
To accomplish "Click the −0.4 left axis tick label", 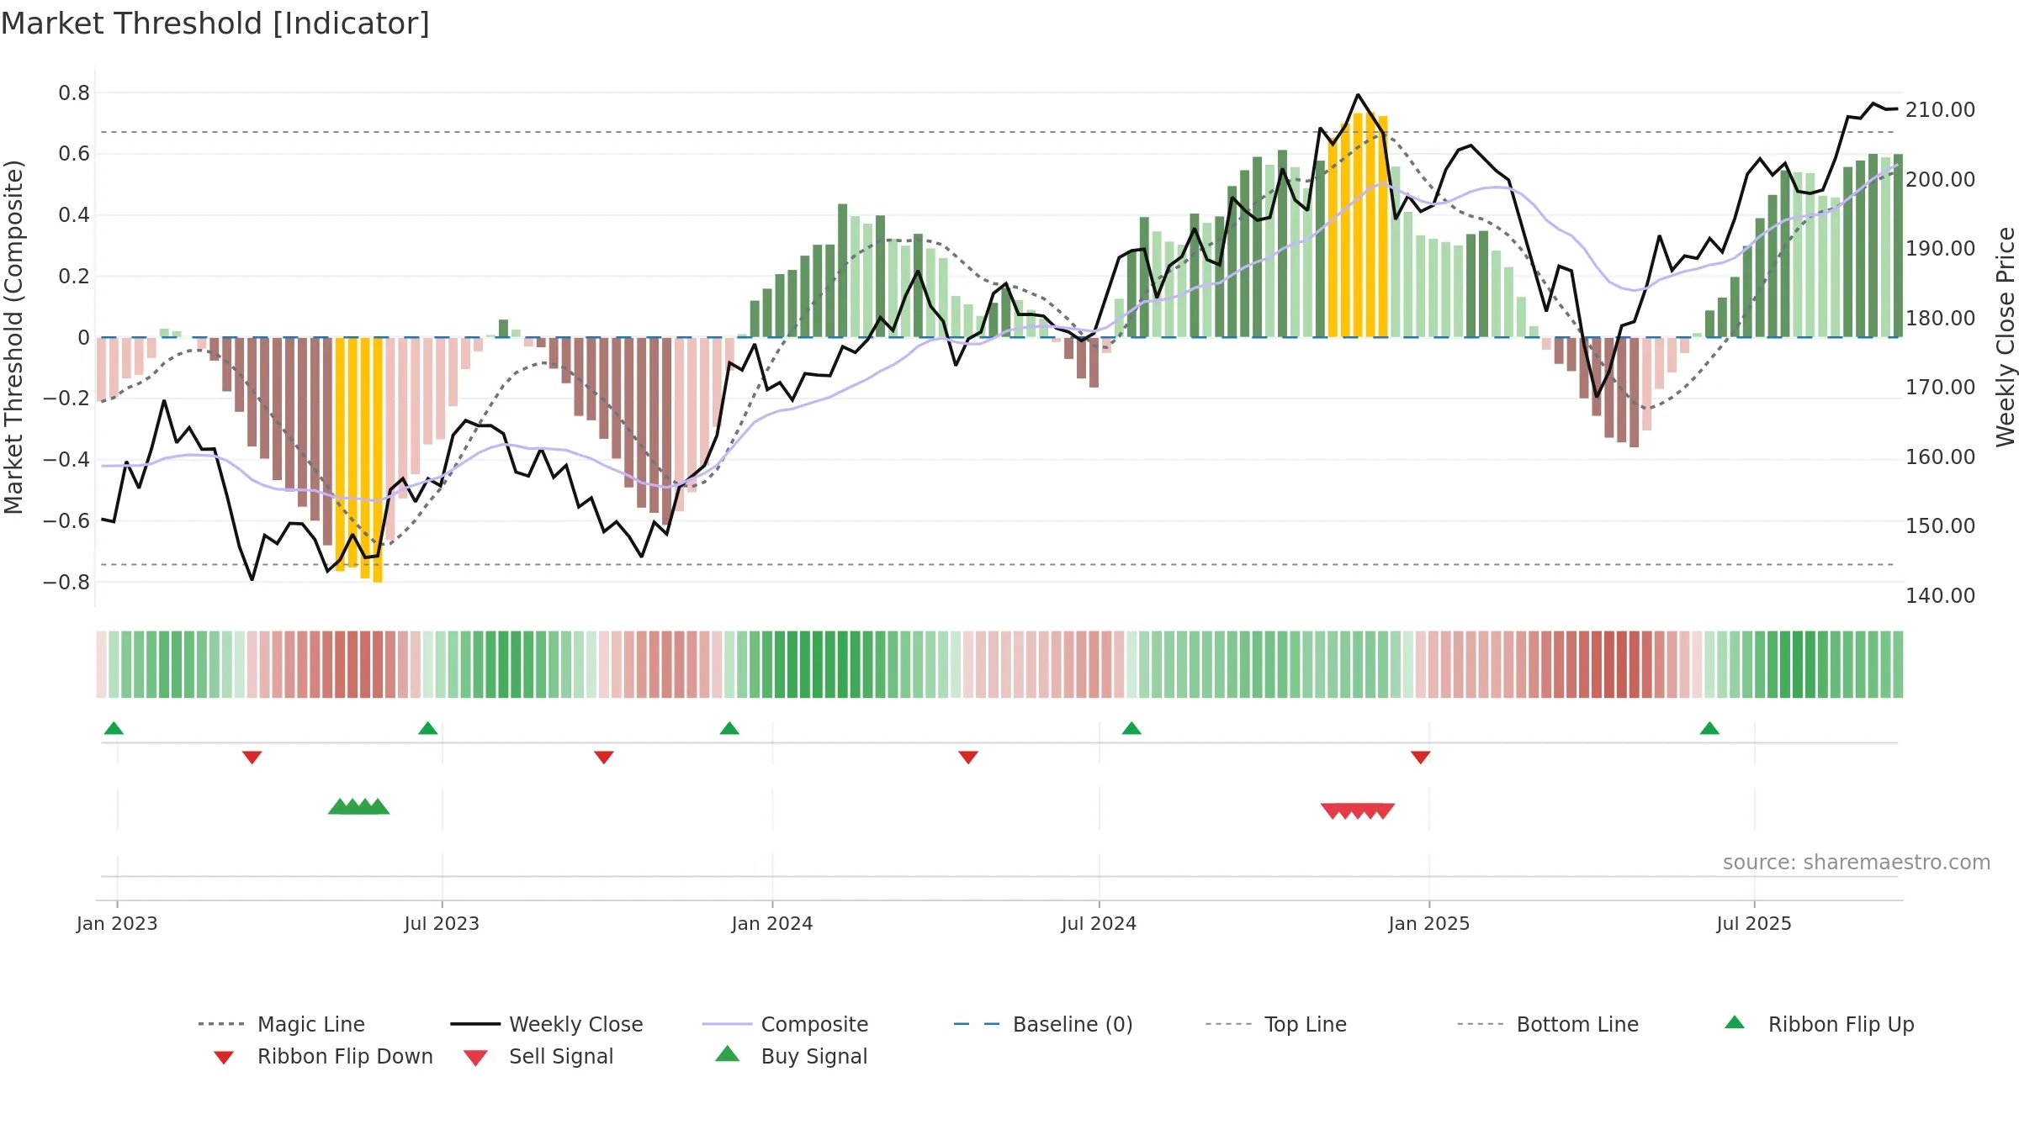I will click(66, 460).
